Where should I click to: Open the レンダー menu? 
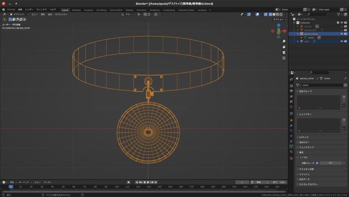tap(29, 10)
